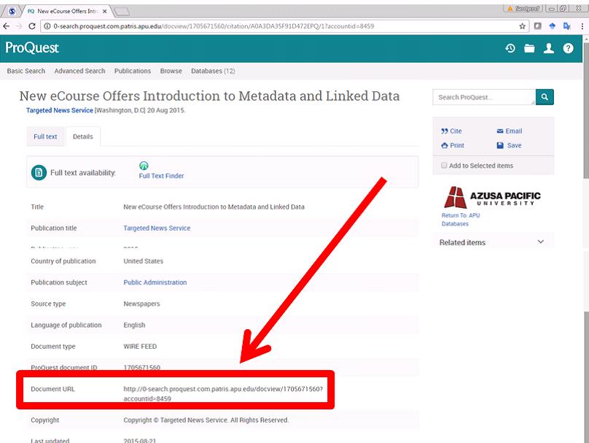
Task: Check Add to Selected items box
Action: pyautogui.click(x=444, y=166)
